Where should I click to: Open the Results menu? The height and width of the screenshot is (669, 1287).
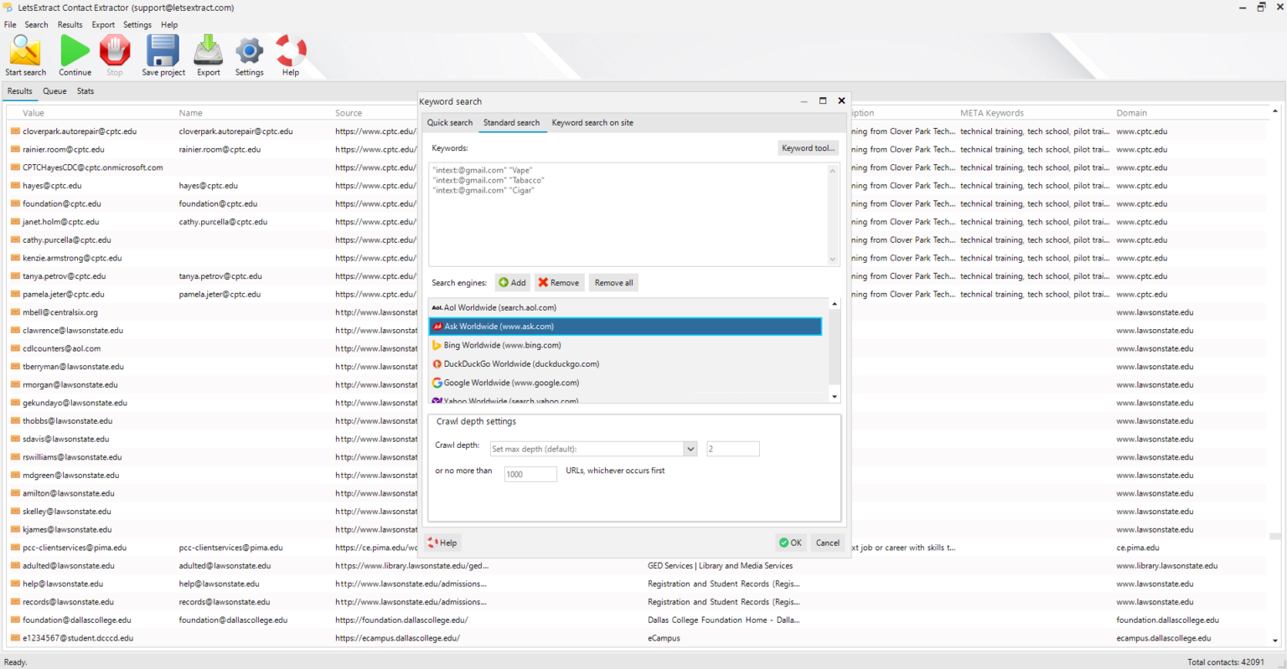(x=70, y=24)
